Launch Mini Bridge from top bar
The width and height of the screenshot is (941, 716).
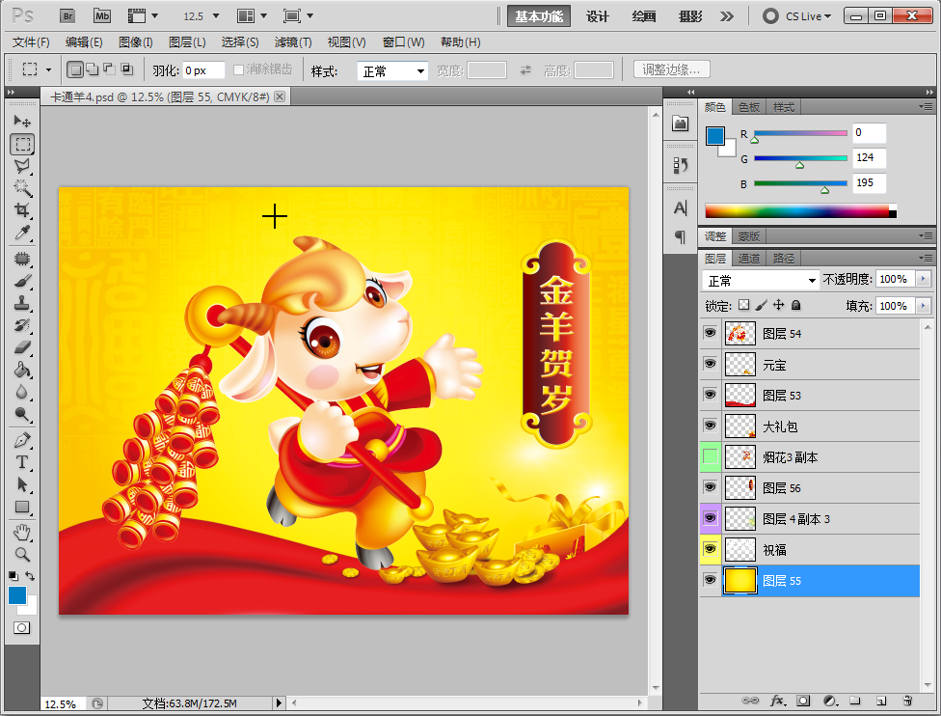coord(102,16)
